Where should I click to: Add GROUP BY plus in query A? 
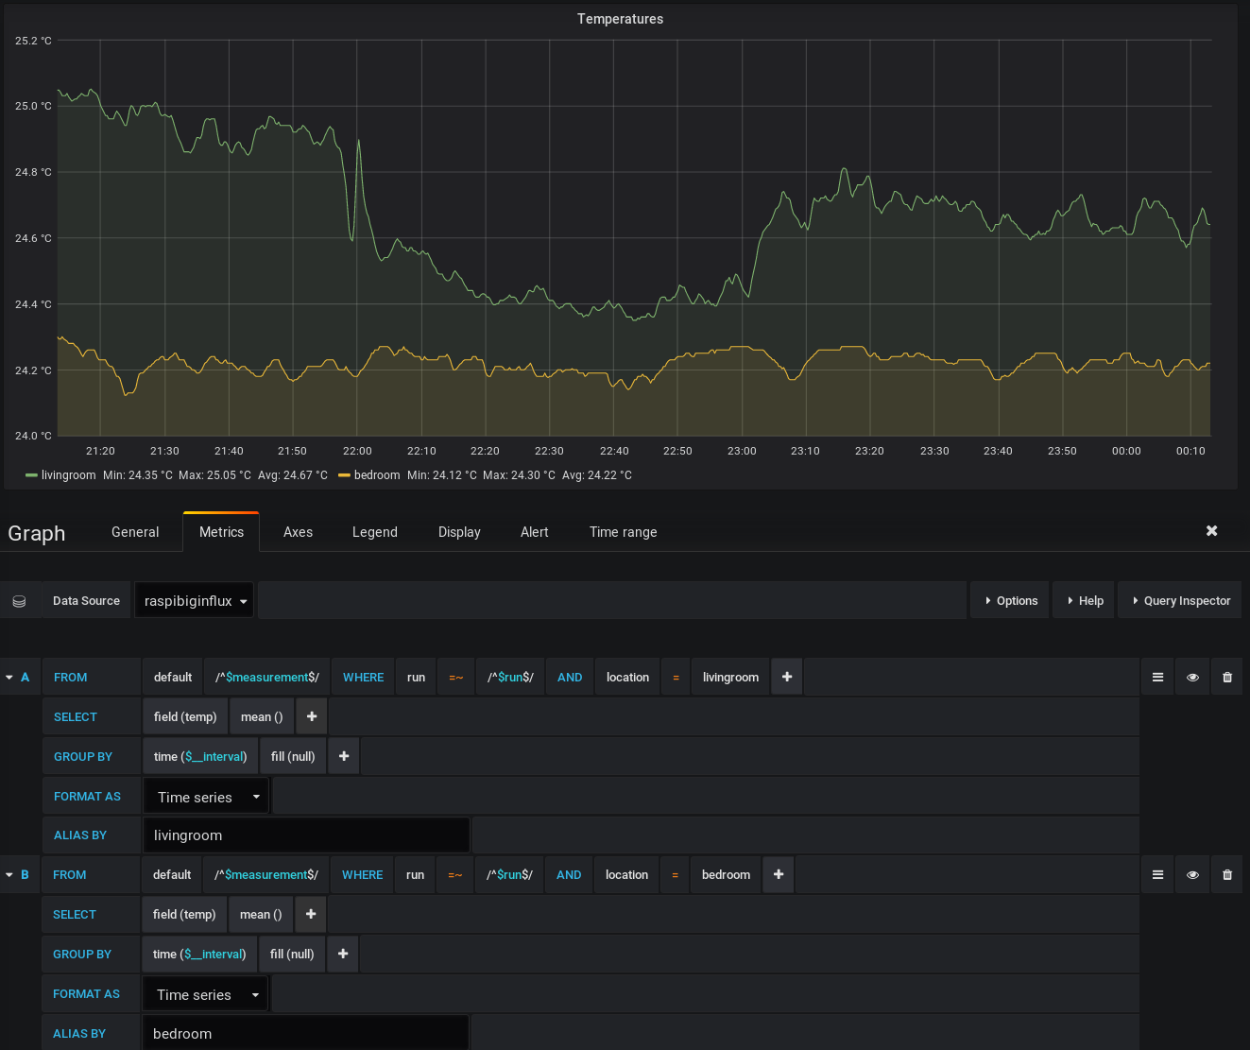pyautogui.click(x=344, y=756)
